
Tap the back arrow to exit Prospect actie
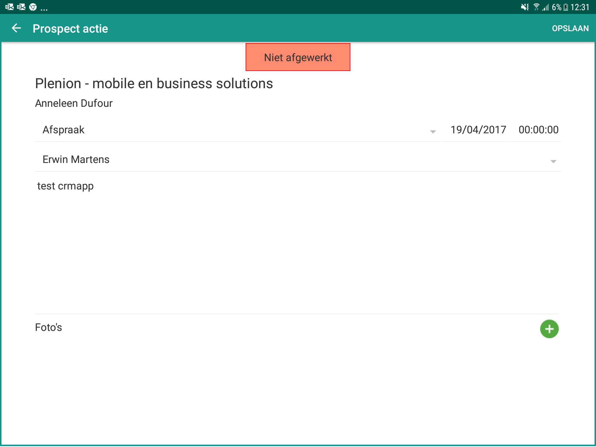tap(17, 28)
